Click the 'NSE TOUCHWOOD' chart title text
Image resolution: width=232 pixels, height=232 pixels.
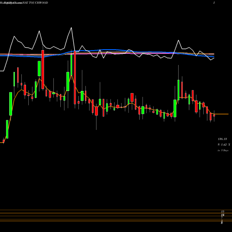click(35, 3)
